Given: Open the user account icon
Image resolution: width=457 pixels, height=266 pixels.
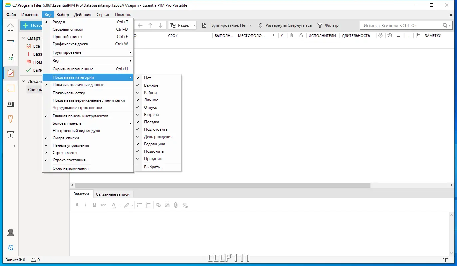Looking at the screenshot, I should [x=11, y=232].
